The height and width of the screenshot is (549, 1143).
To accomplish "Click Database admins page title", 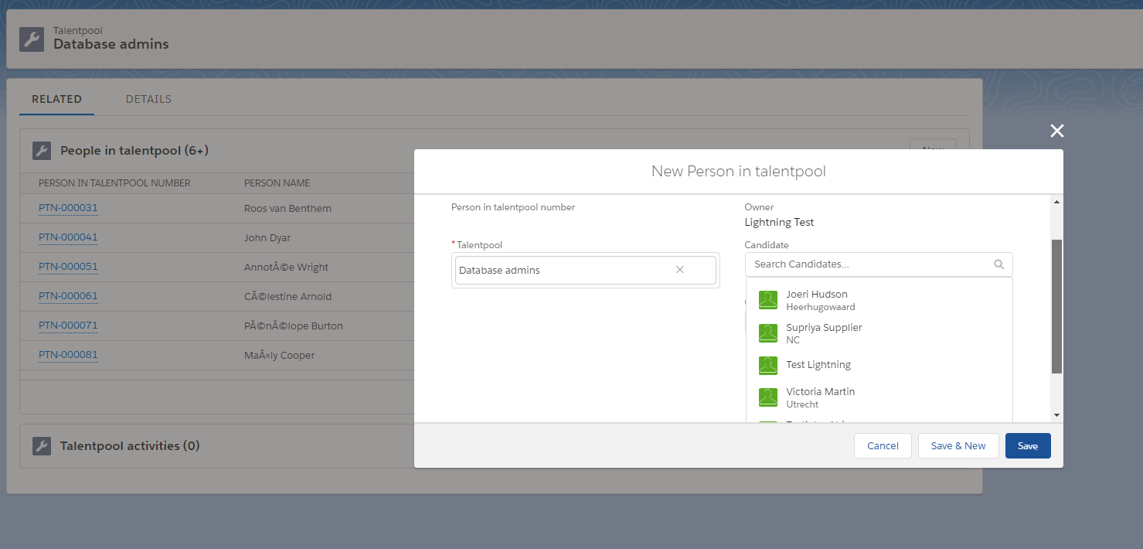I will click(x=111, y=44).
